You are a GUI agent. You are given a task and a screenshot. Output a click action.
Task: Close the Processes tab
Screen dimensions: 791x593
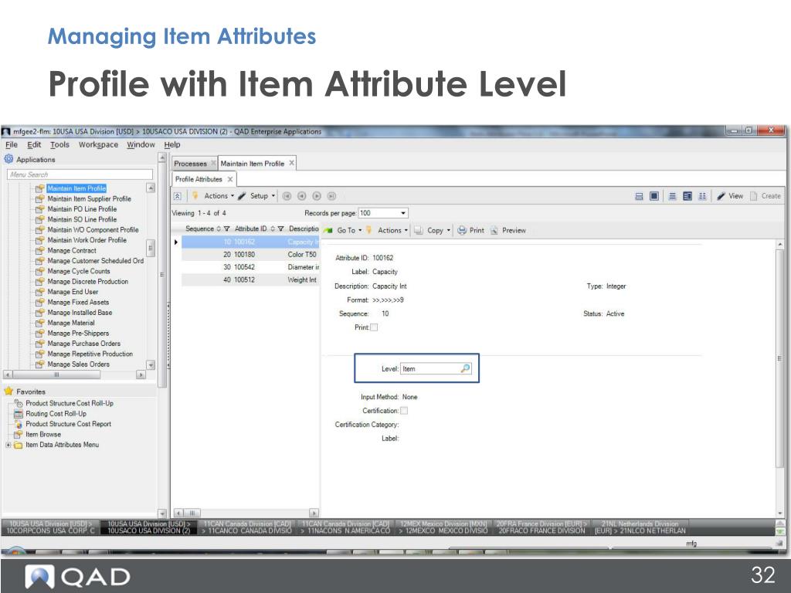tap(213, 163)
